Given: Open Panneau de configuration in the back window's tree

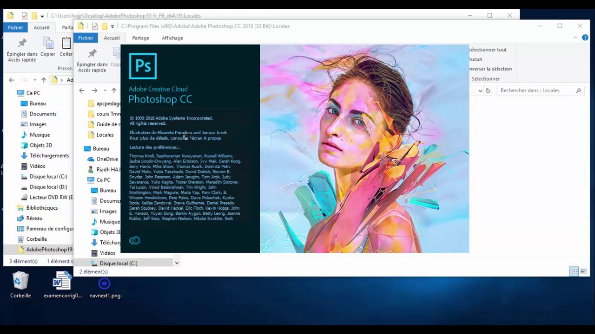Looking at the screenshot, I should coord(45,229).
